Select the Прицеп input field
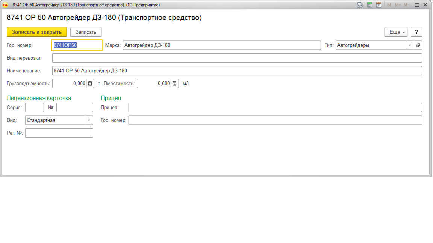This screenshot has height=243, width=433. tap(275, 108)
